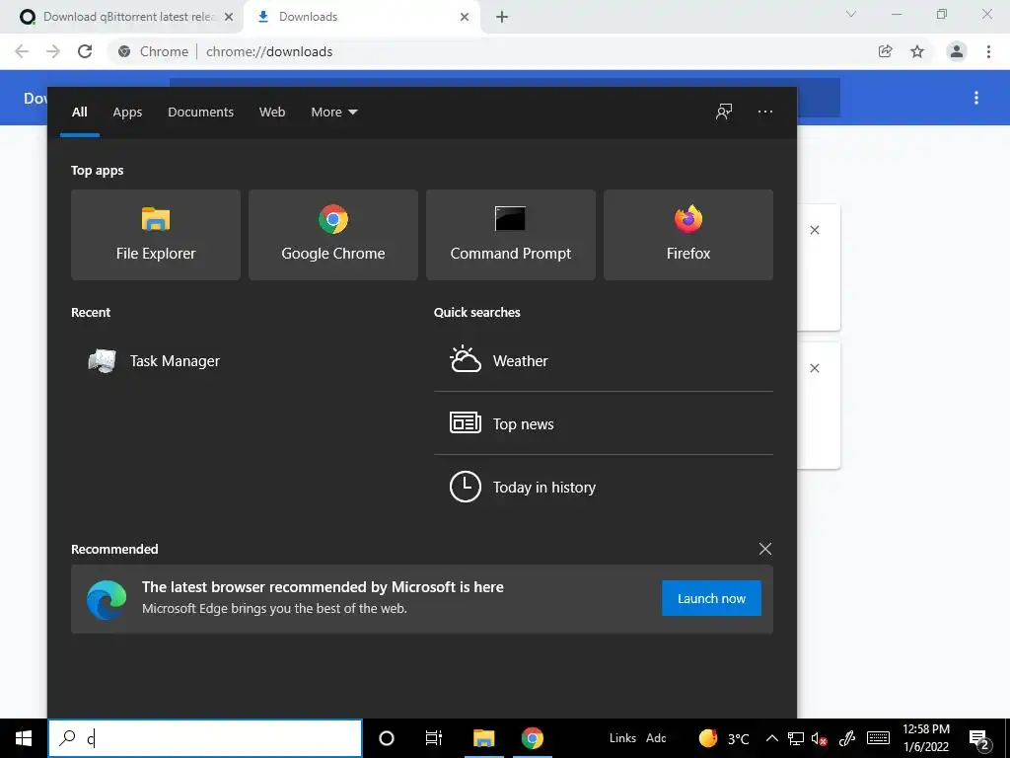Launch Google Chrome from Top apps
The height and width of the screenshot is (758, 1010).
point(333,235)
